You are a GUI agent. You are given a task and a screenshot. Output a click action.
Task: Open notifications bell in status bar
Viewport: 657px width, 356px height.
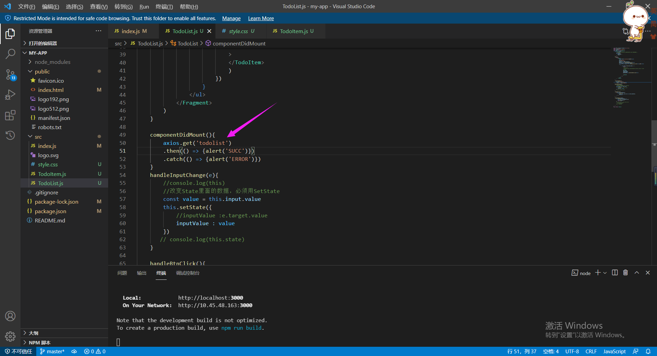[x=648, y=351]
